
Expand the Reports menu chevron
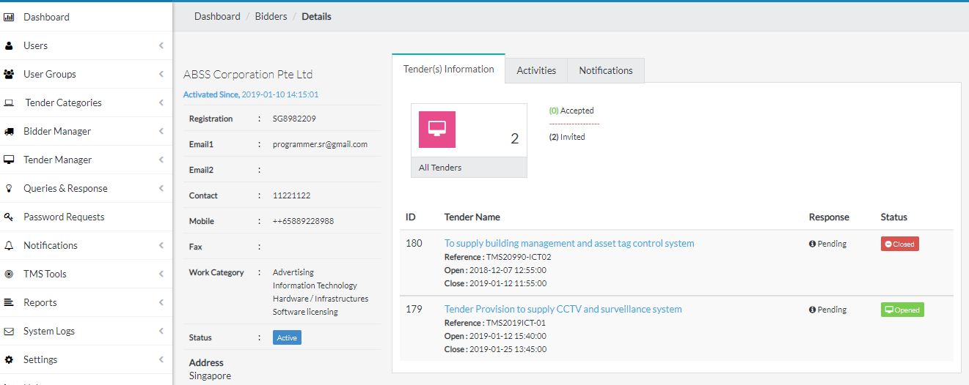(161, 302)
